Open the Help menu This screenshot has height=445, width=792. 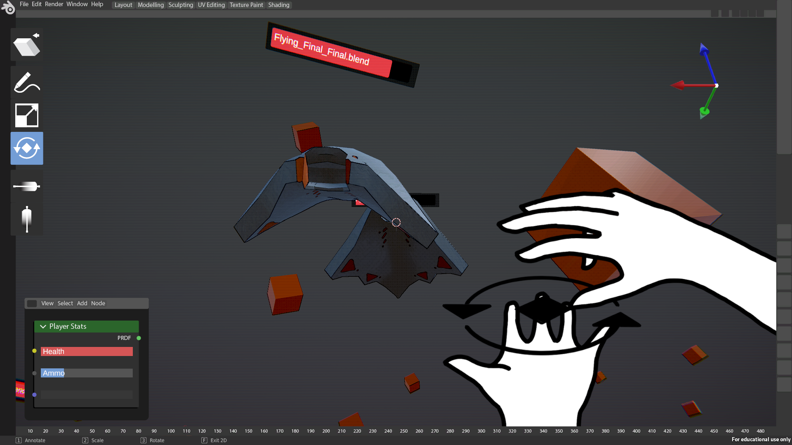[97, 4]
